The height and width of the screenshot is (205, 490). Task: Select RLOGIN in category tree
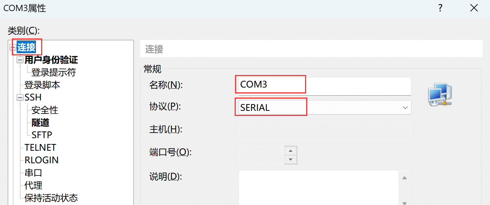tap(41, 160)
